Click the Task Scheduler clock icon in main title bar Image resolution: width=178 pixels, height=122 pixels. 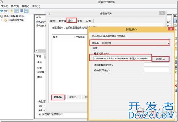click(1, 2)
